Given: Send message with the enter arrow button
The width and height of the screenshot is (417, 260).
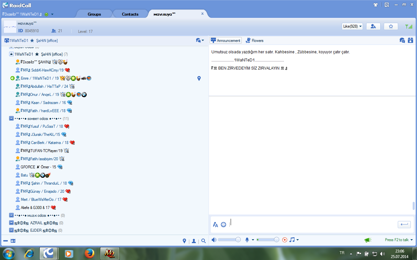Looking at the screenshot, I should pos(404,224).
